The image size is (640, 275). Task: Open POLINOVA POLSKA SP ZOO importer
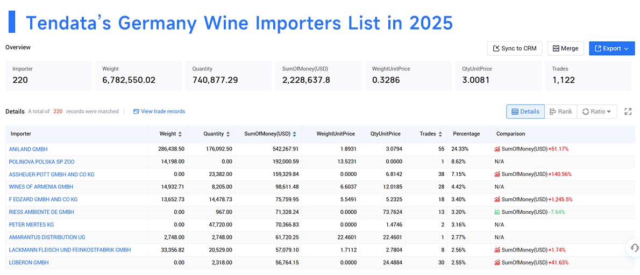[x=41, y=162]
